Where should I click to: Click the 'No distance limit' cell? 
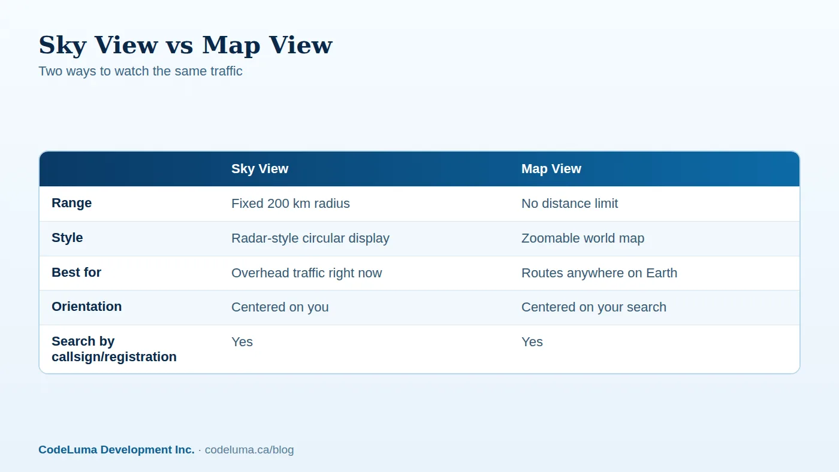[569, 204]
